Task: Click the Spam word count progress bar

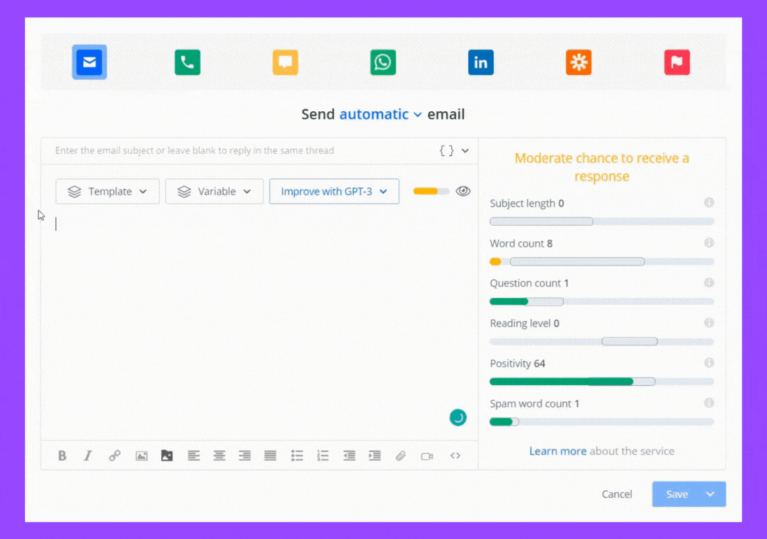Action: 601,422
